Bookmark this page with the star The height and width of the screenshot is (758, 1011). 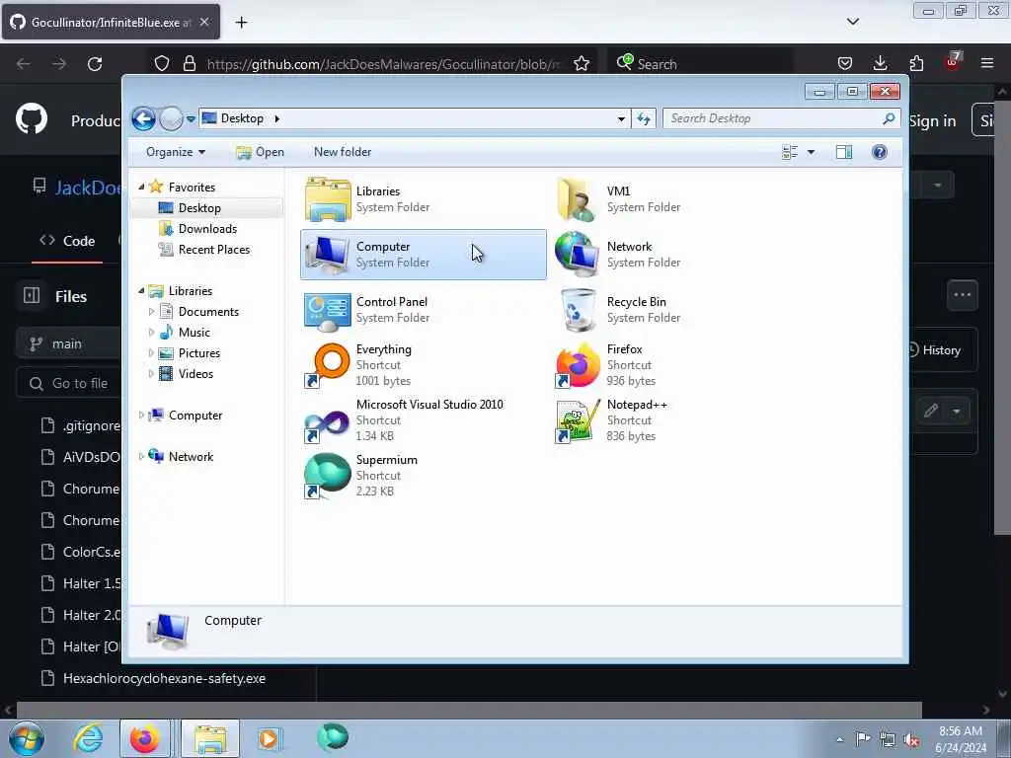pos(582,64)
